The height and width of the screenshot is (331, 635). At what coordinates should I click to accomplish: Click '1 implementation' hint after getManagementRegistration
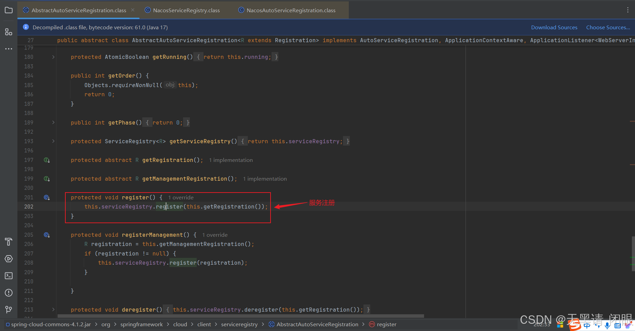(265, 179)
